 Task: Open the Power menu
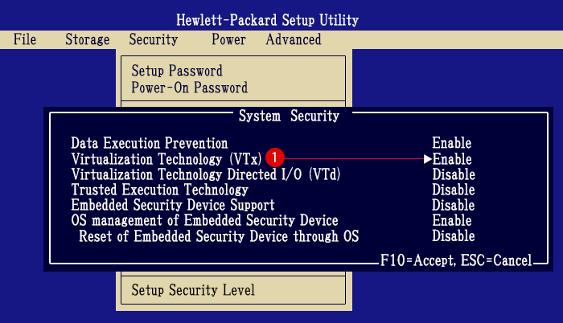pyautogui.click(x=228, y=39)
